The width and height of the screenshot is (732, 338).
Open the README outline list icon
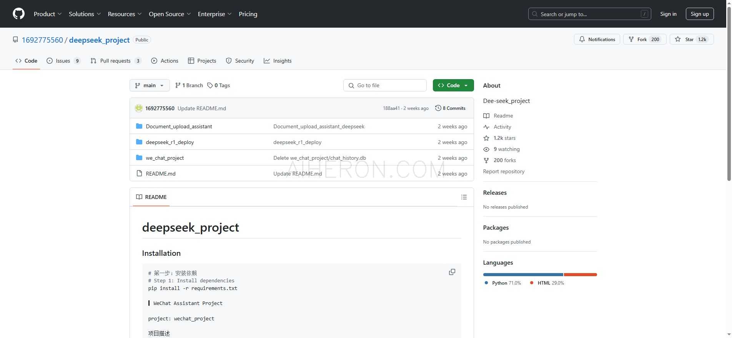click(x=464, y=197)
